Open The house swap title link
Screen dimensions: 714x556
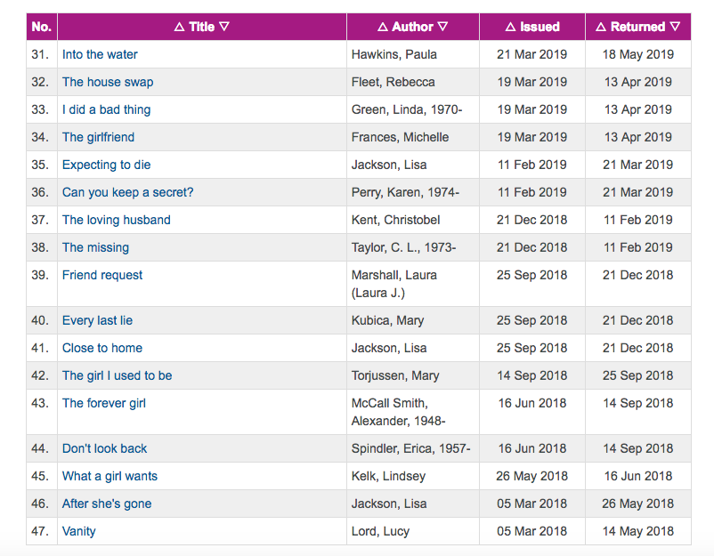click(108, 82)
